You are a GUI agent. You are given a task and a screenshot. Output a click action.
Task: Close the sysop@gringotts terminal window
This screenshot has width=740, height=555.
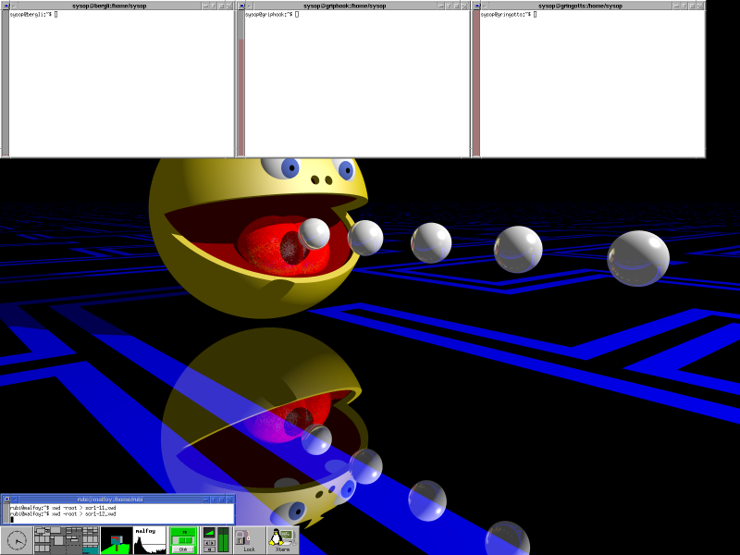tap(699, 6)
